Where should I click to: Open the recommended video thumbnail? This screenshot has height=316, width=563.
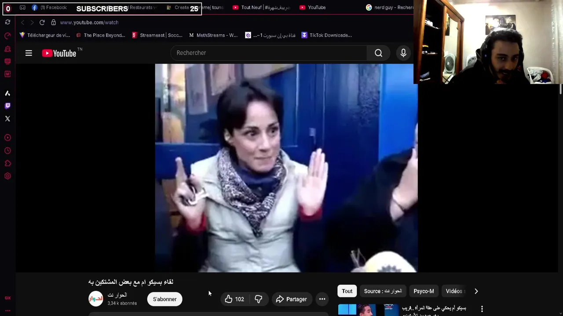368,310
